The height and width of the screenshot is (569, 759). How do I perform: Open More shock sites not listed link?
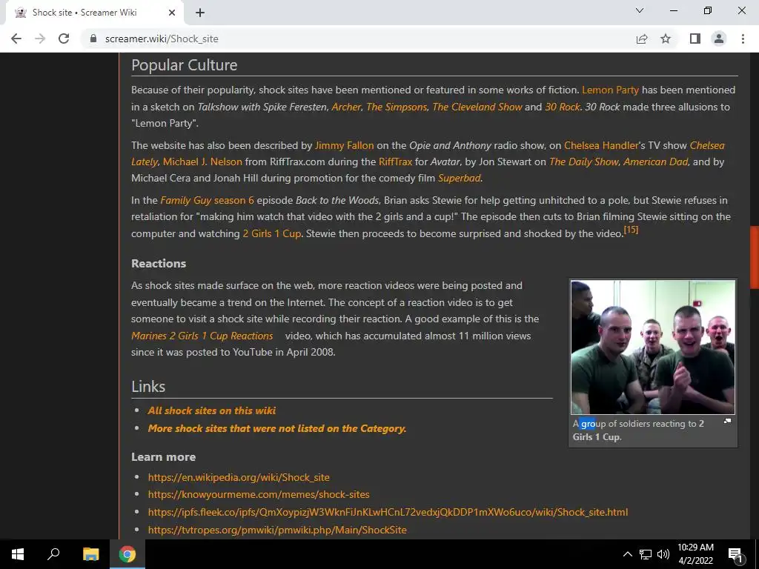(277, 429)
